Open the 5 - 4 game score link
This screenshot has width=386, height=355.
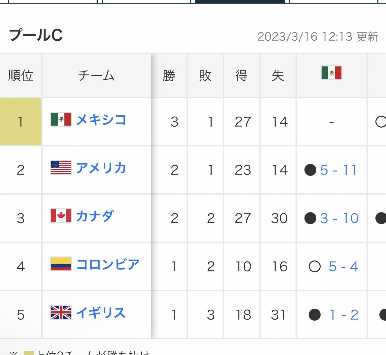(x=343, y=266)
